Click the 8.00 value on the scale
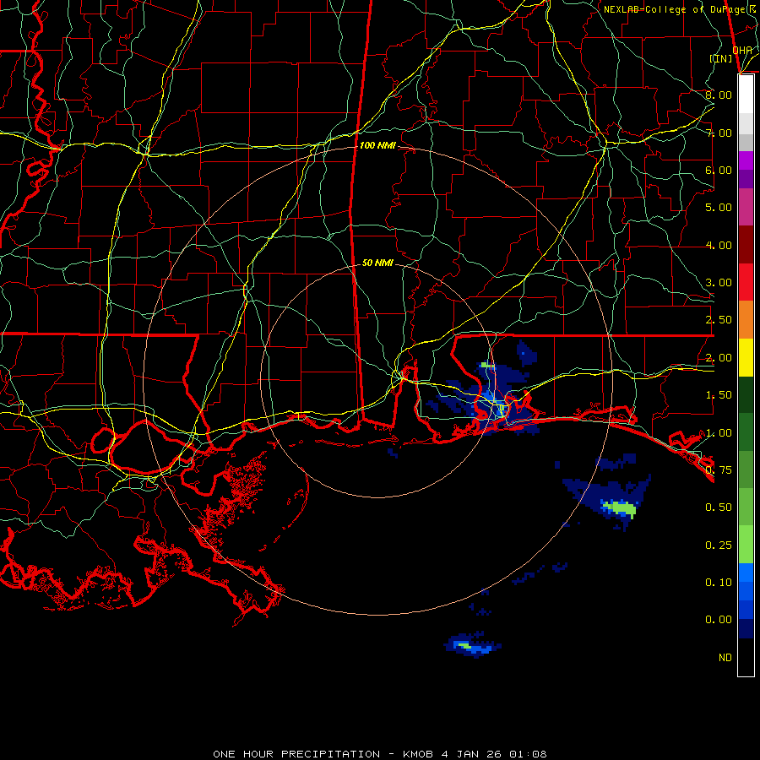Viewport: 760px width, 760px height. tap(719, 95)
